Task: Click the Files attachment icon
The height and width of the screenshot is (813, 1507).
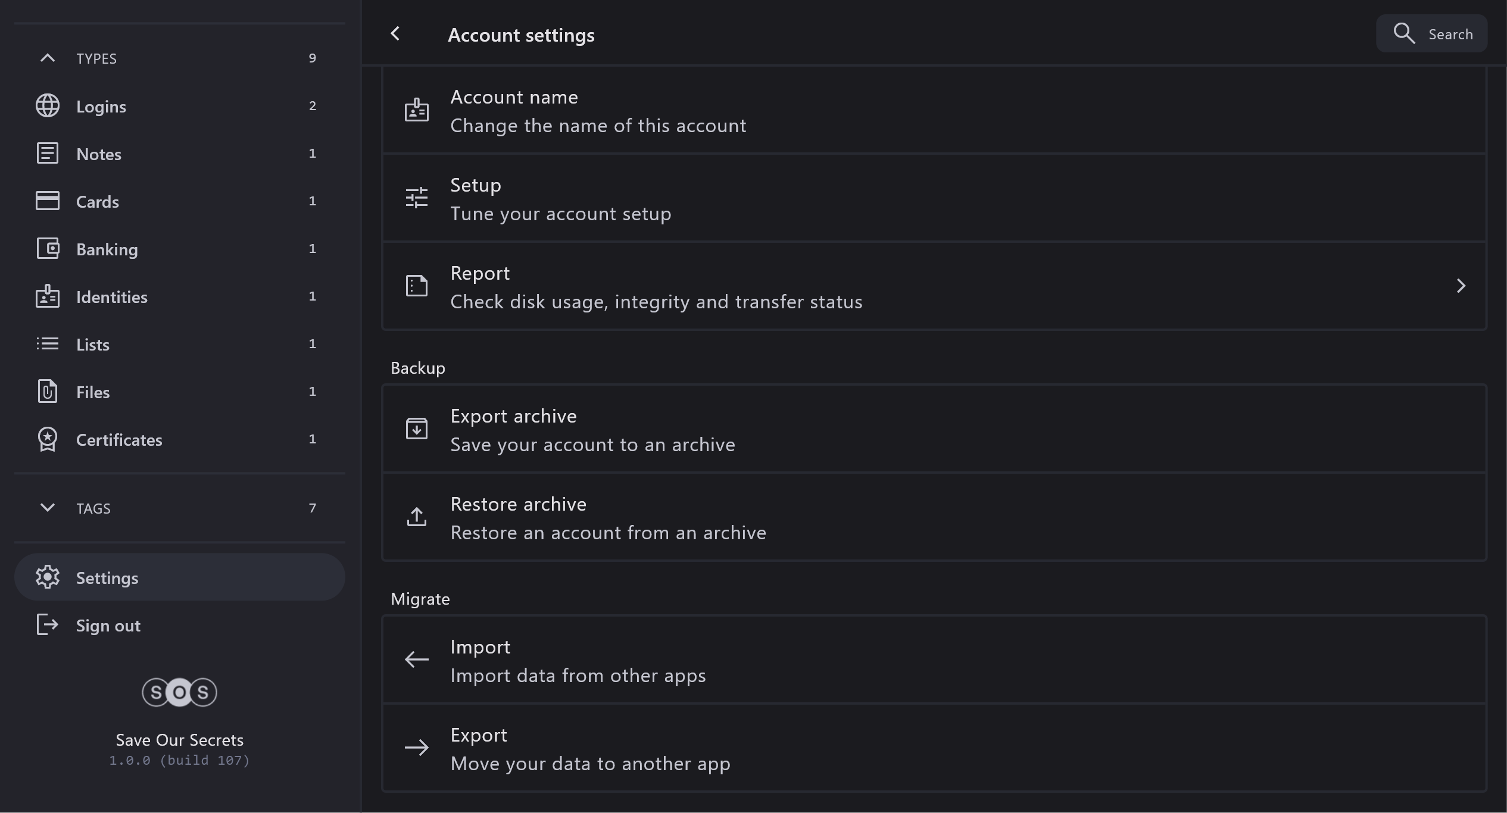Action: coord(48,392)
